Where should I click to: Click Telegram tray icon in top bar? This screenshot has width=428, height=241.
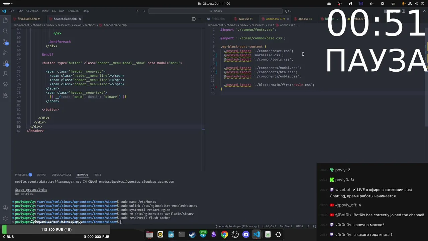pyautogui.click(x=350, y=3)
